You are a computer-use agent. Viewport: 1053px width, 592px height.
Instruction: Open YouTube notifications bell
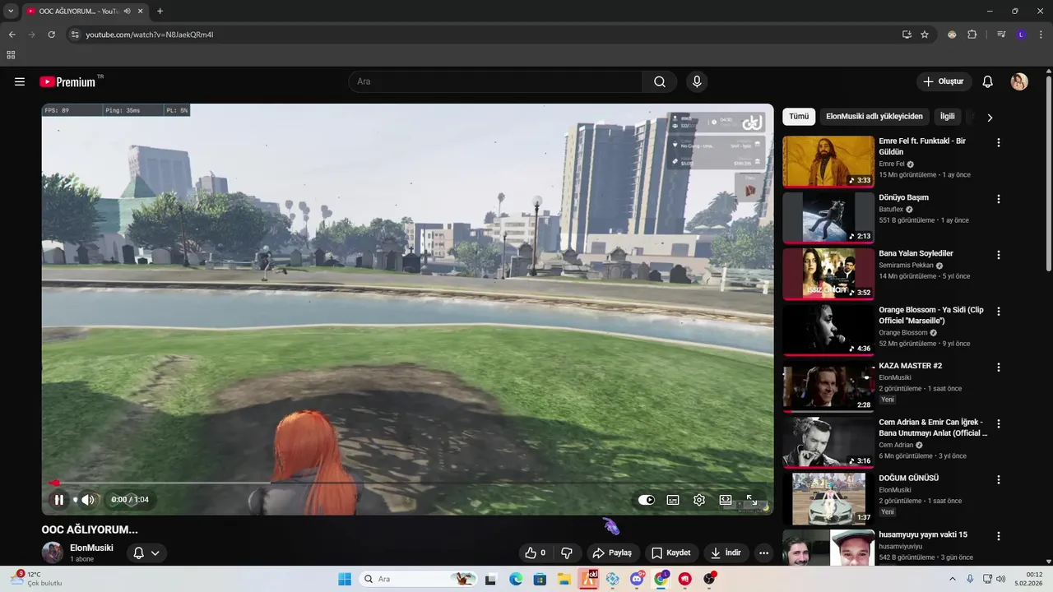pos(988,81)
